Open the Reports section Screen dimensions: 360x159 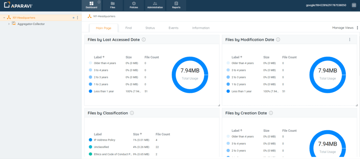pos(176,5)
